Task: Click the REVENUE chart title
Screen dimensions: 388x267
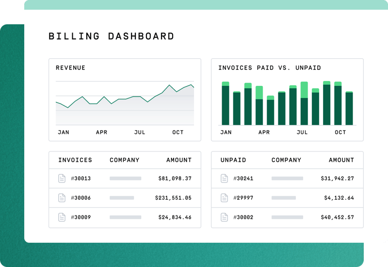Action: pyautogui.click(x=70, y=68)
